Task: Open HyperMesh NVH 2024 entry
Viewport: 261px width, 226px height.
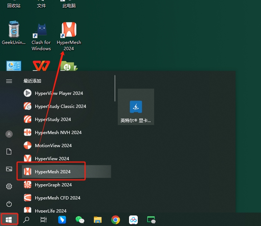Action: tap(58, 132)
